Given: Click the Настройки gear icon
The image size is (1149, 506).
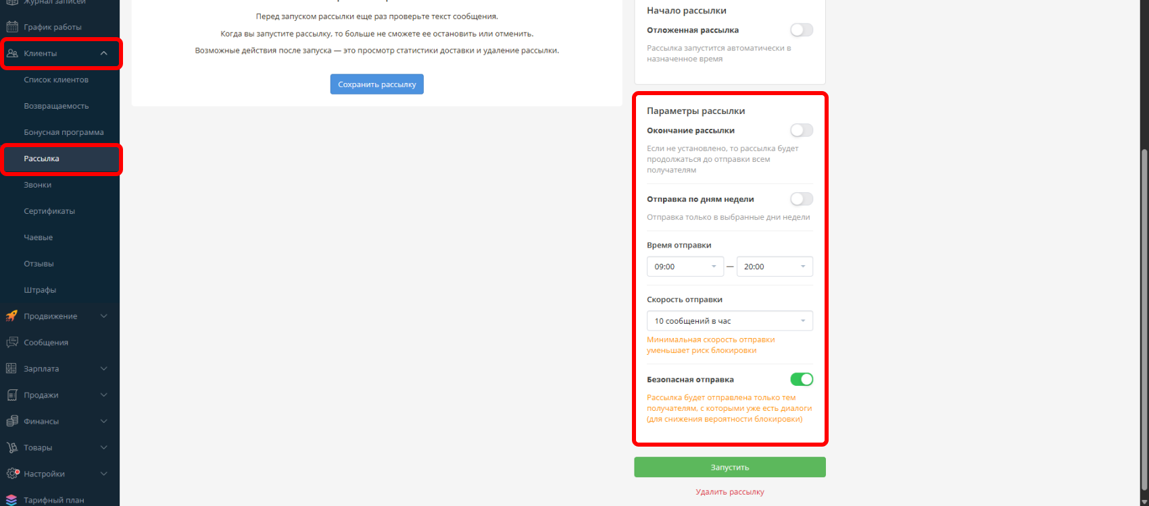Looking at the screenshot, I should (x=11, y=474).
